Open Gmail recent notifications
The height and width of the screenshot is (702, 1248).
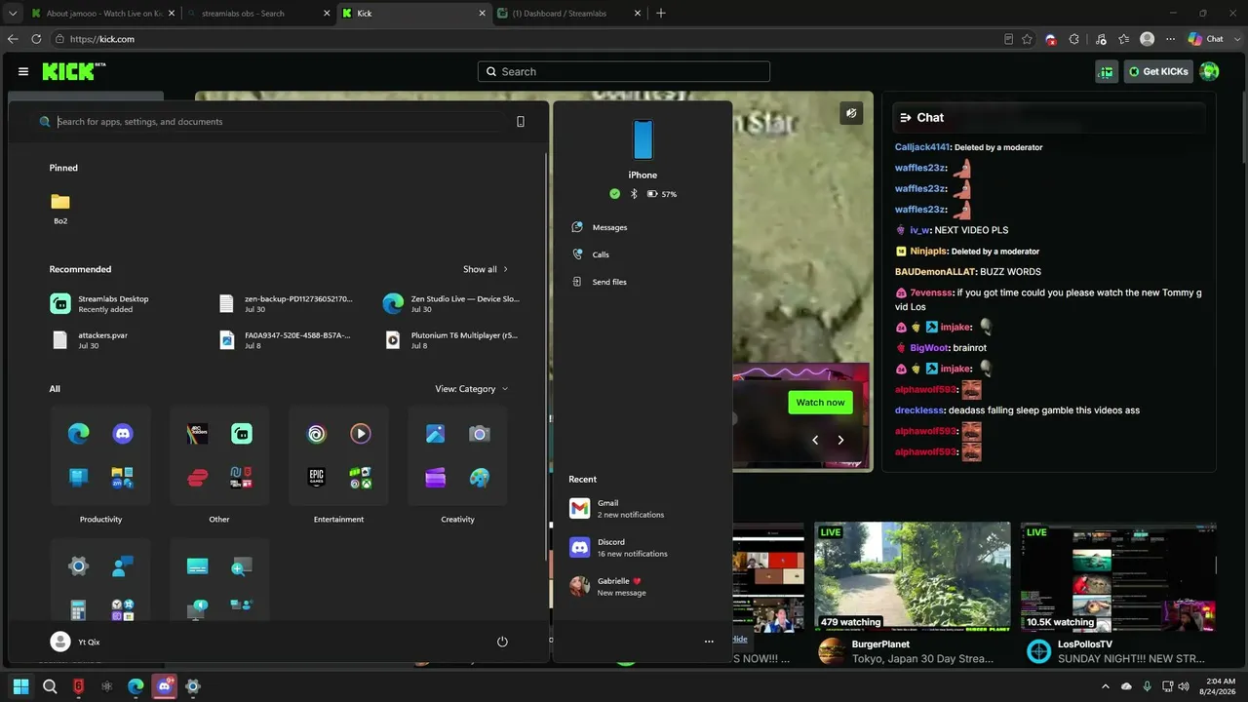pyautogui.click(x=643, y=509)
